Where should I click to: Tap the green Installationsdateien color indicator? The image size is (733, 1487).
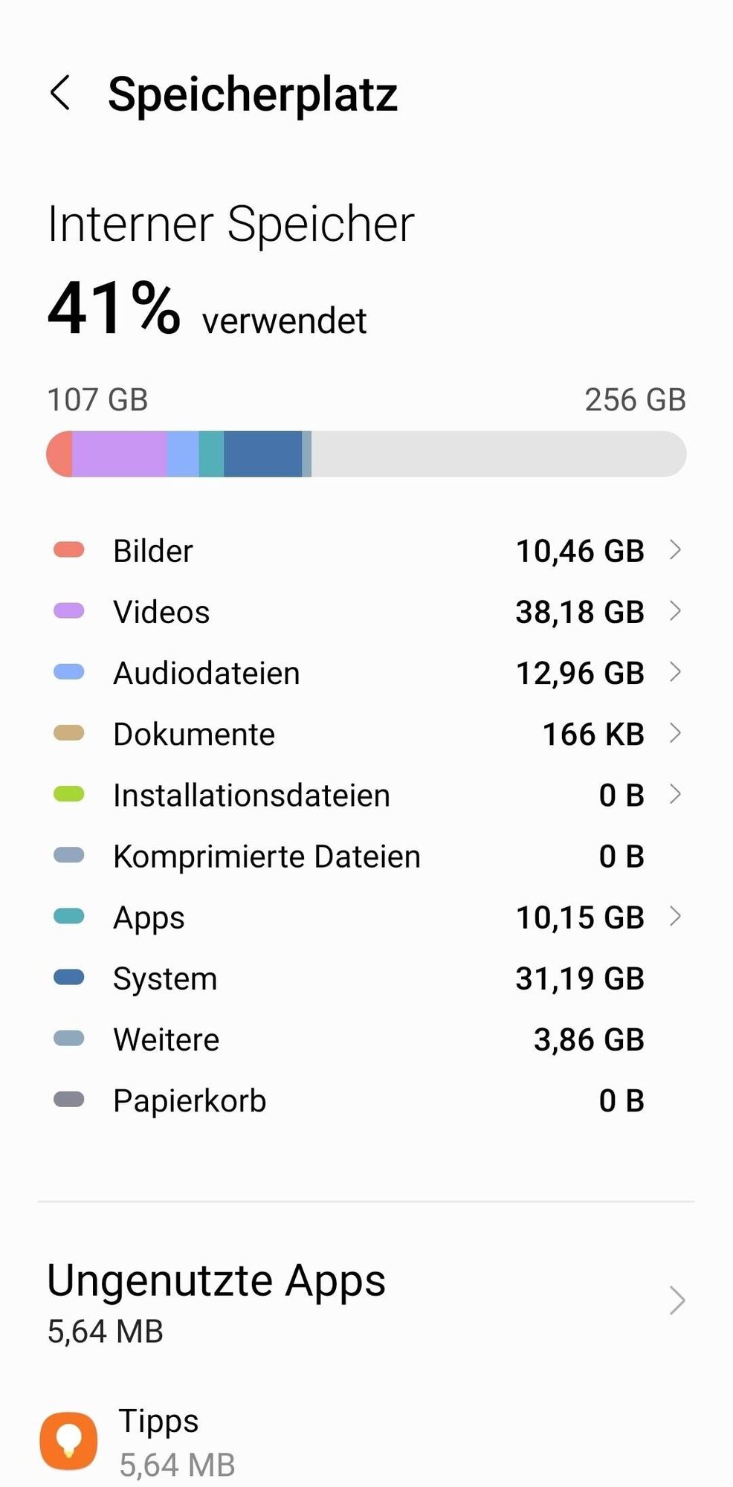69,794
